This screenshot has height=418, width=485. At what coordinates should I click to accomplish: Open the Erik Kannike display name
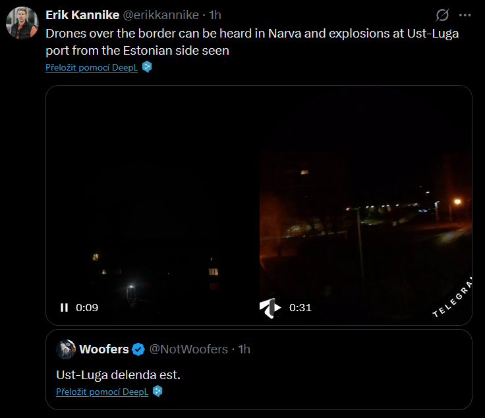[82, 15]
